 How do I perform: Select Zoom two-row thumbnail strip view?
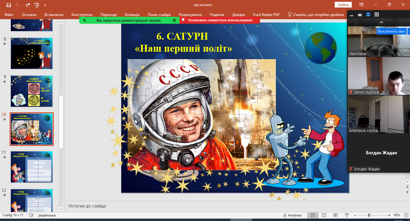(x=368, y=15)
